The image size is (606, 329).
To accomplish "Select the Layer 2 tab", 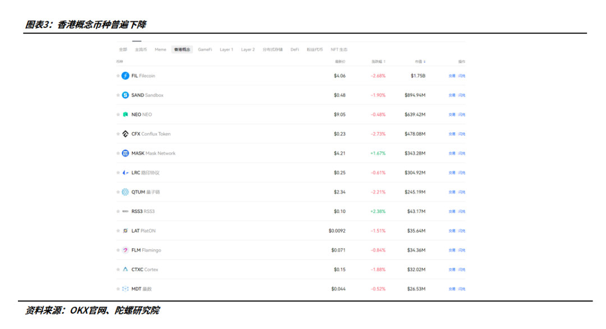I will (x=247, y=50).
